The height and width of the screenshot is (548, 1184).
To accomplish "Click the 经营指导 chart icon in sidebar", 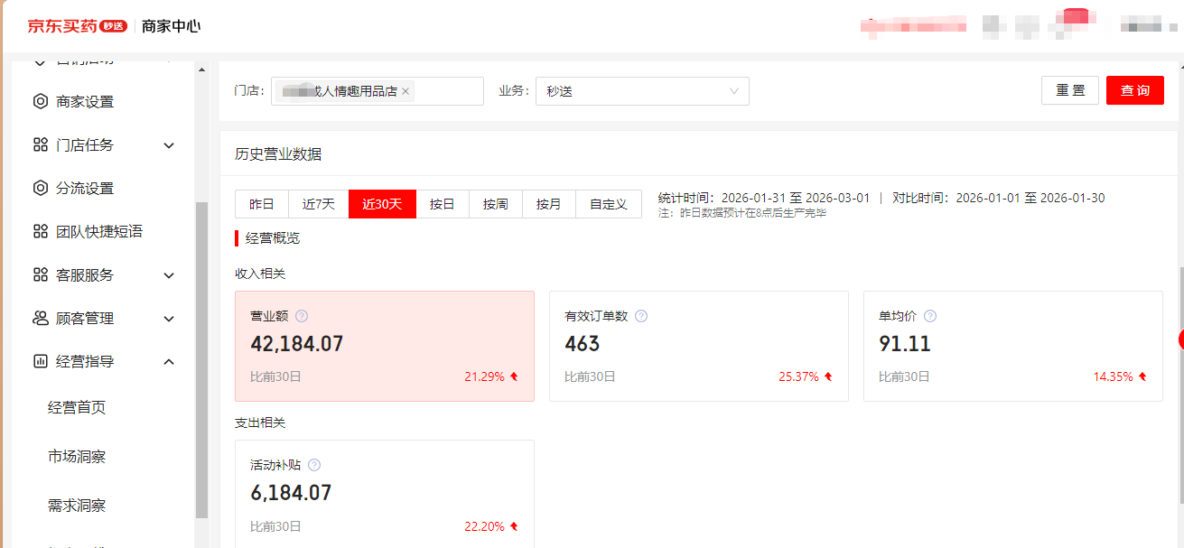I will pos(40,362).
